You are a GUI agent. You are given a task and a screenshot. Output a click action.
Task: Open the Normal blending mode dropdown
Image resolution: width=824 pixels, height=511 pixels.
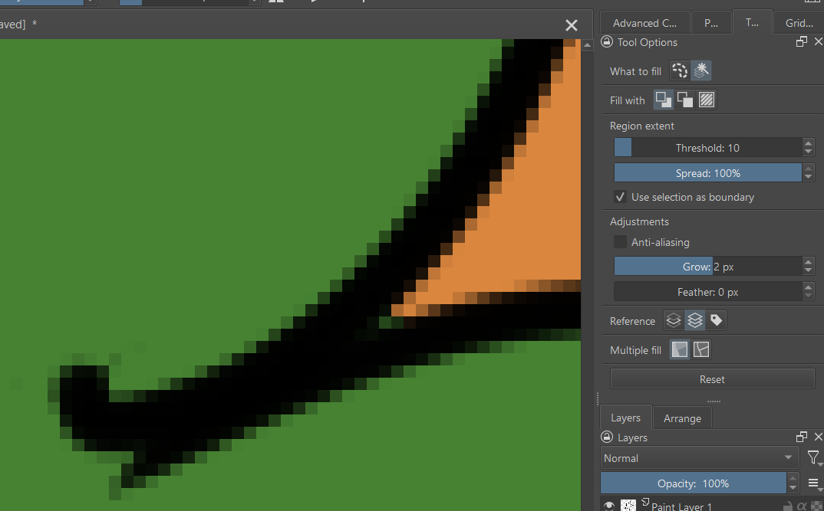[700, 458]
